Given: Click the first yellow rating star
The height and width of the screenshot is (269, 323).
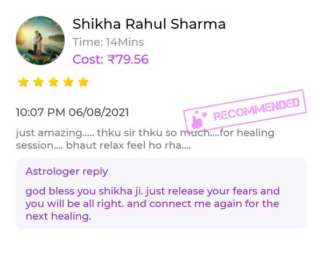Looking at the screenshot, I should pyautogui.click(x=23, y=82).
